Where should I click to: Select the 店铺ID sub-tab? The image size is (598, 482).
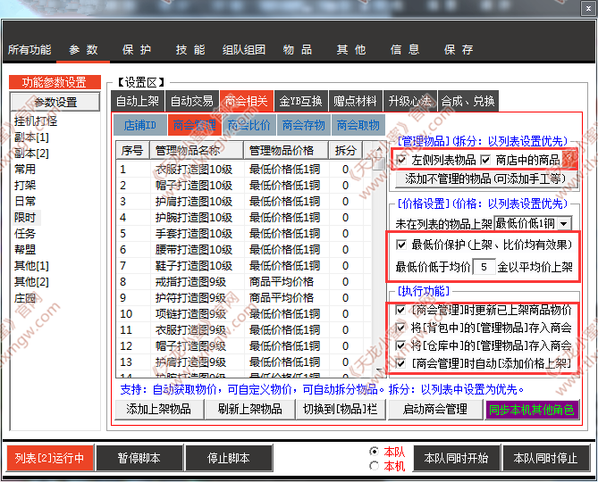(140, 125)
